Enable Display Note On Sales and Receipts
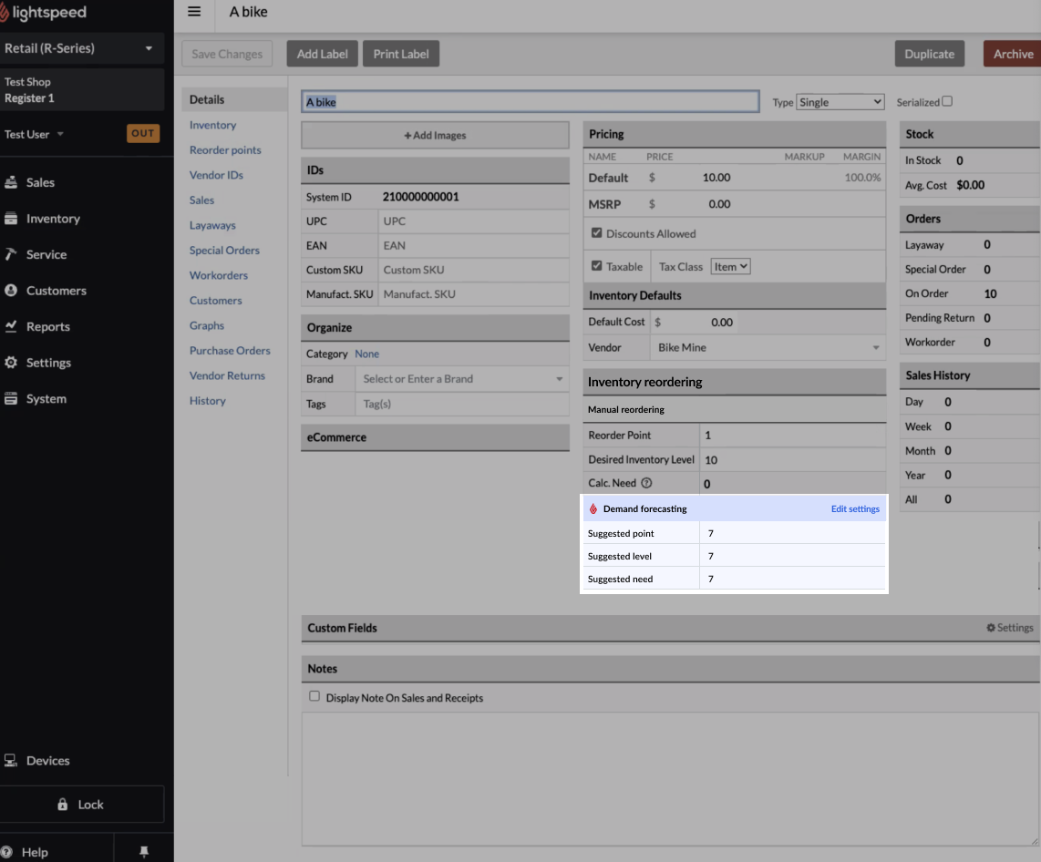The height and width of the screenshot is (862, 1041). click(x=314, y=696)
